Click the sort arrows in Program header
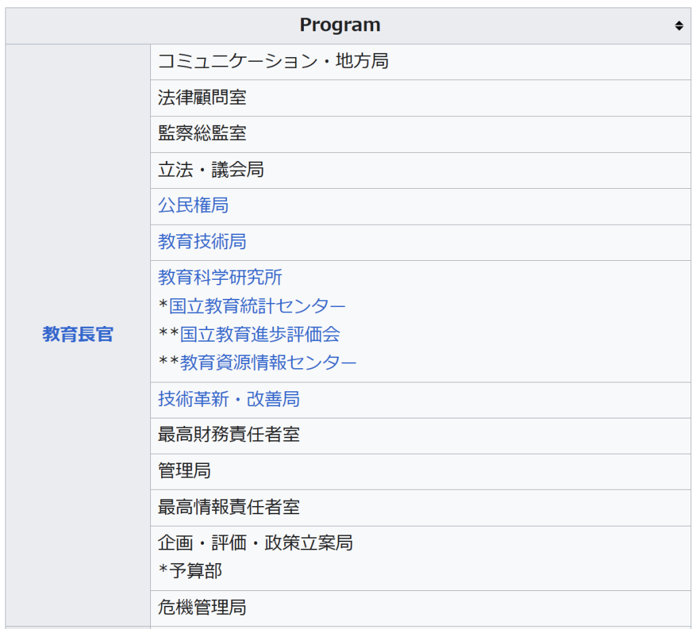The image size is (696, 629). (678, 26)
